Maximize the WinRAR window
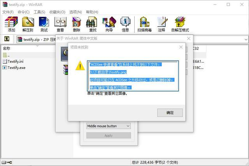The image size is (249, 166). pyautogui.click(x=228, y=4)
